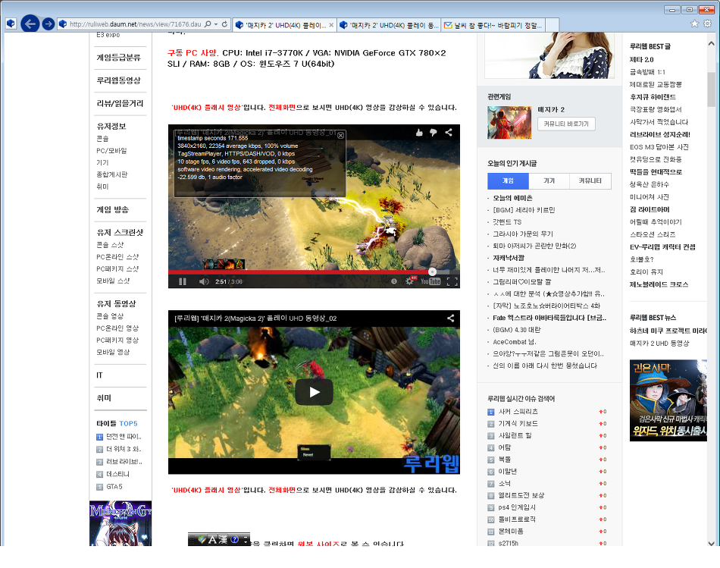Viewport: 720px width, 568px height.
Task: Share the second video via share icon
Action: pyautogui.click(x=450, y=318)
